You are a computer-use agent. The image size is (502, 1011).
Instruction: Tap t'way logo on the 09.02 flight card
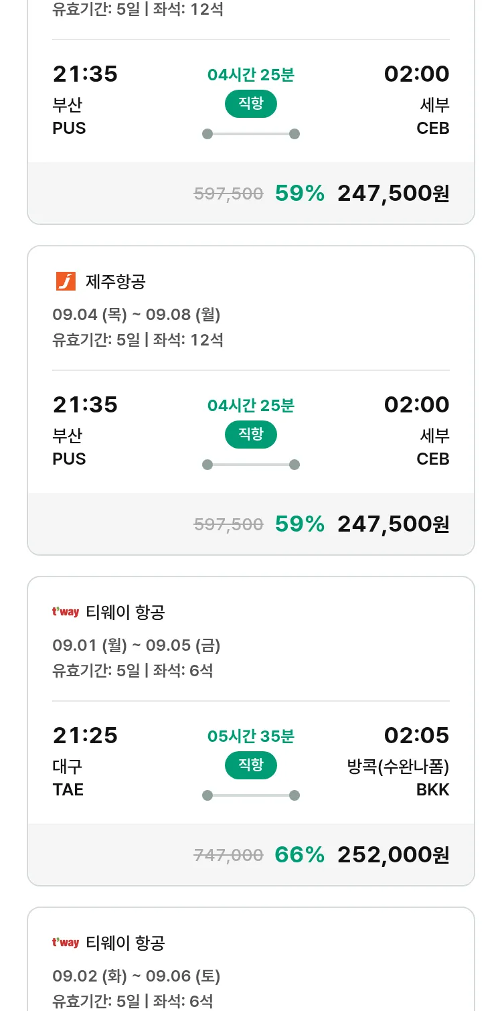(66, 943)
